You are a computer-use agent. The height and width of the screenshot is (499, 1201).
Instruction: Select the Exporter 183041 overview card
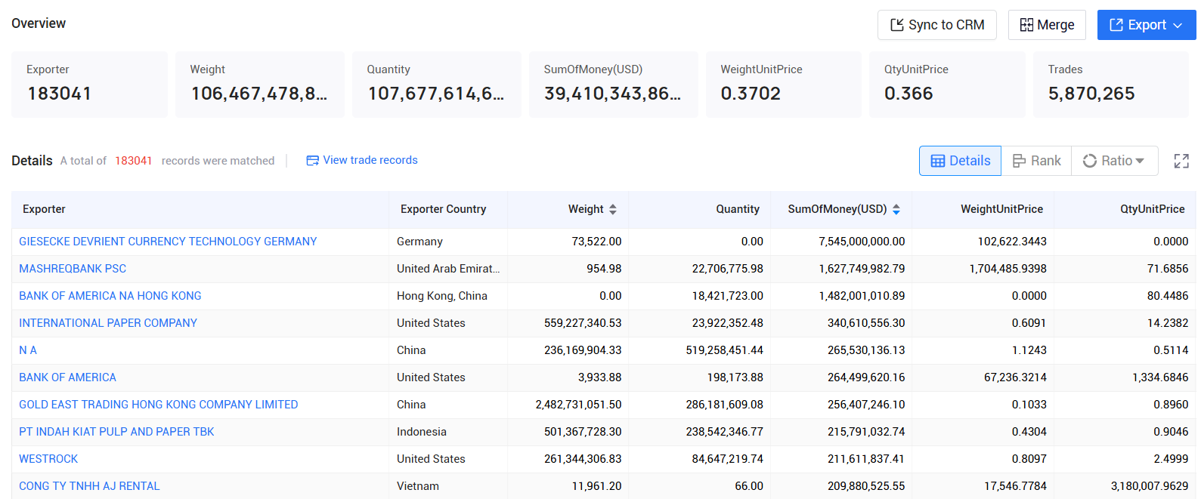coord(89,85)
